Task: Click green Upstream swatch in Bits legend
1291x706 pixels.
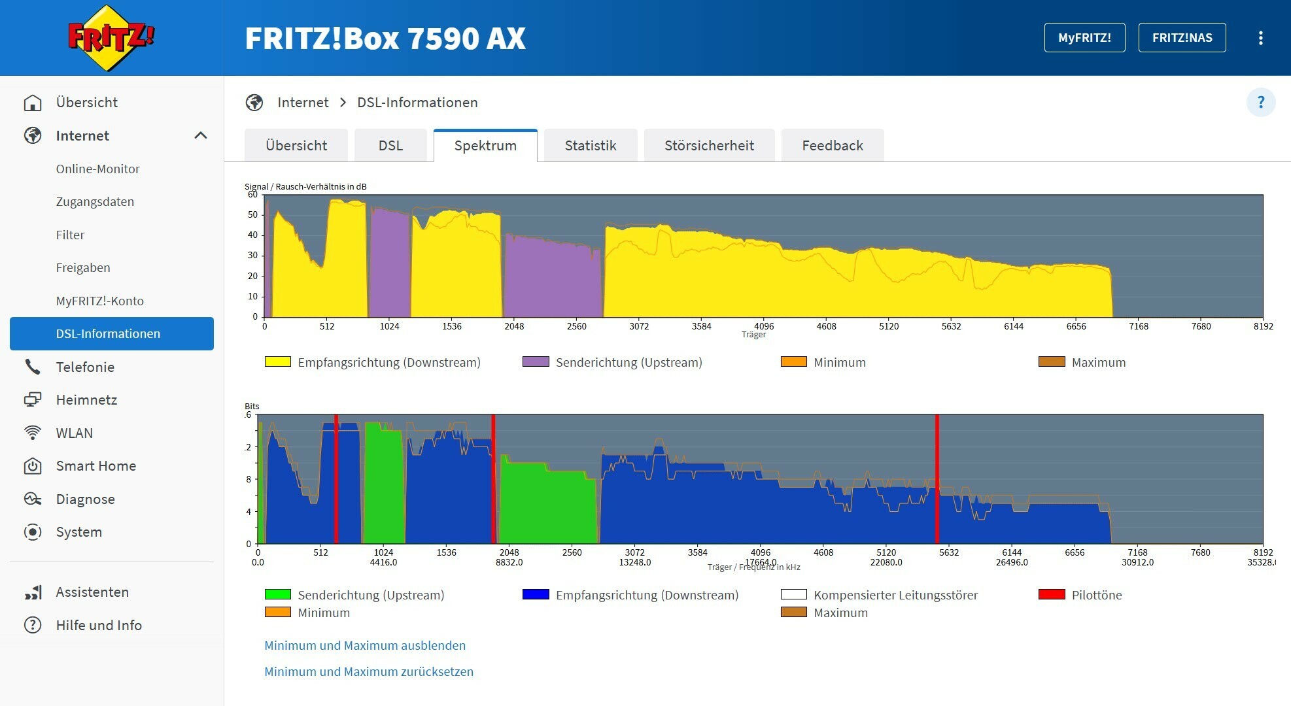Action: pyautogui.click(x=277, y=594)
